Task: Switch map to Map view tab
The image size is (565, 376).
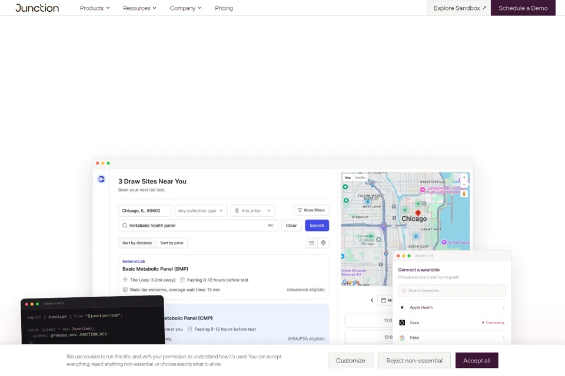Action: (x=348, y=177)
